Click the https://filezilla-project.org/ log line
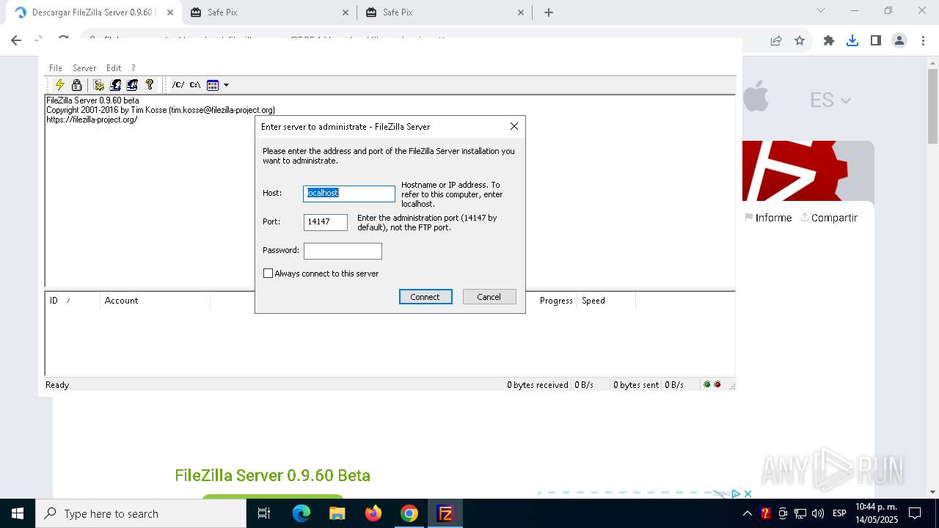Viewport: 939px width, 528px height. 92,120
